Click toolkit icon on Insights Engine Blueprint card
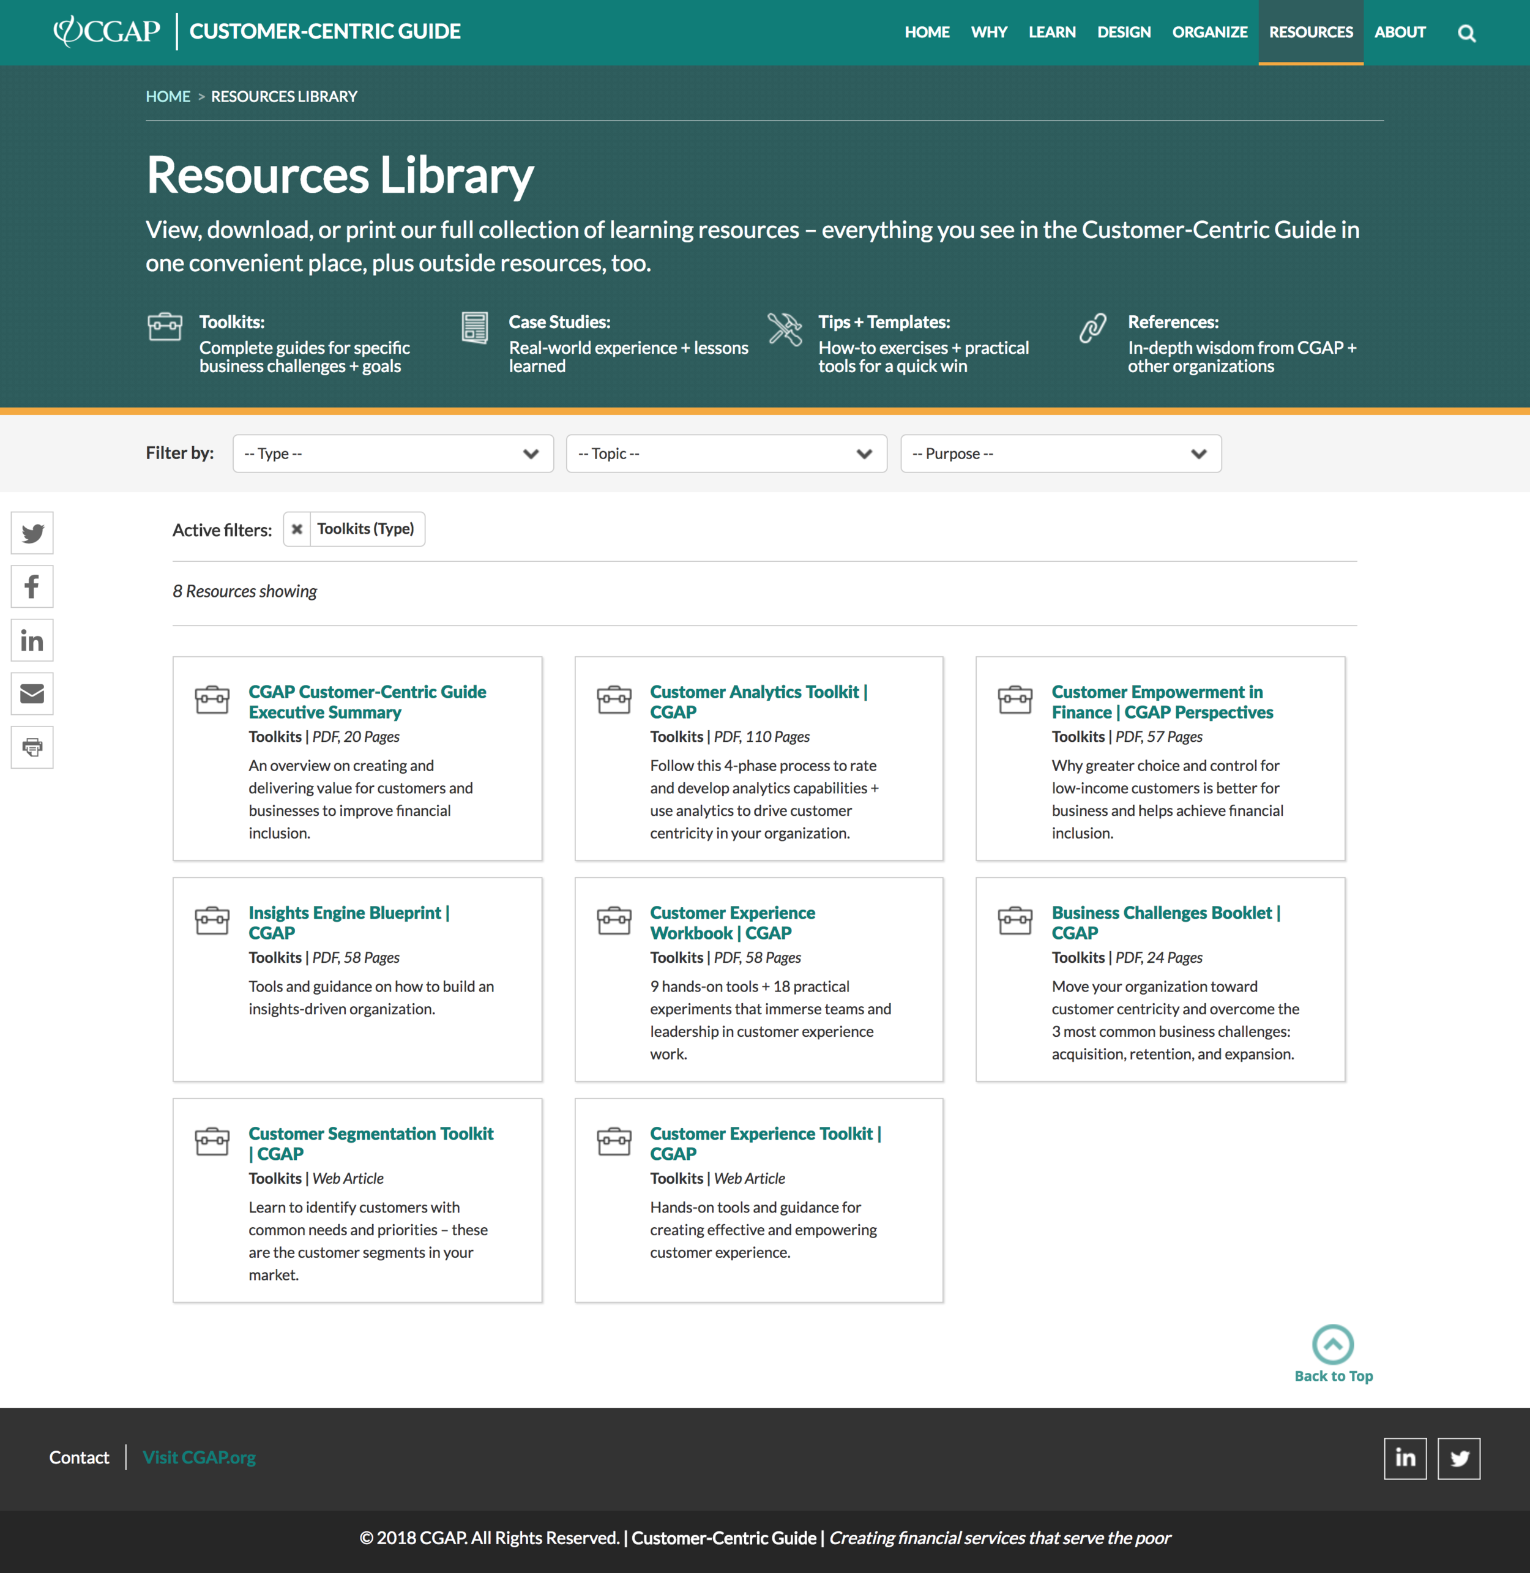Screen dimensions: 1530x1573 [212, 921]
